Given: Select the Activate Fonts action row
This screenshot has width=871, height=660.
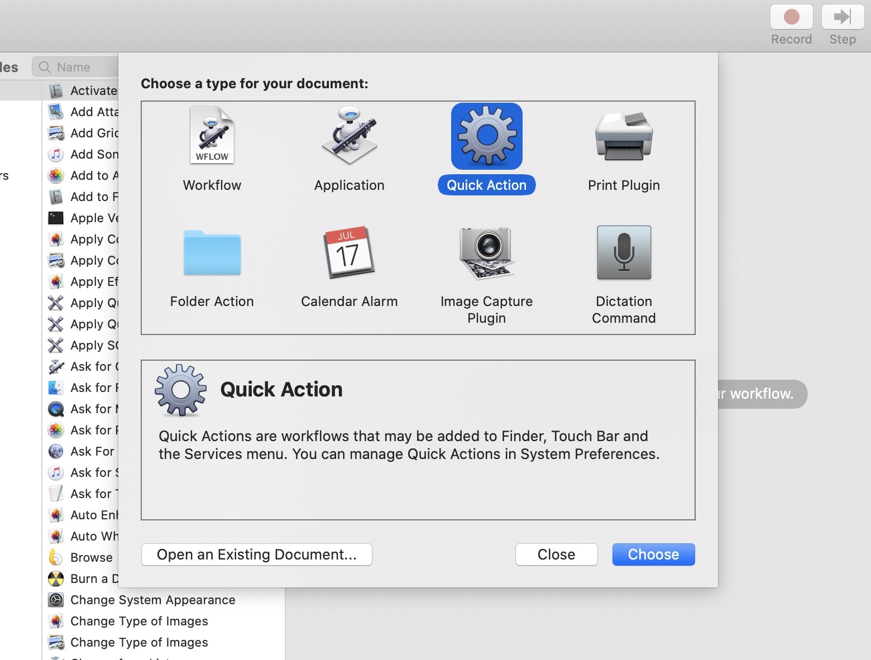Looking at the screenshot, I should [93, 90].
